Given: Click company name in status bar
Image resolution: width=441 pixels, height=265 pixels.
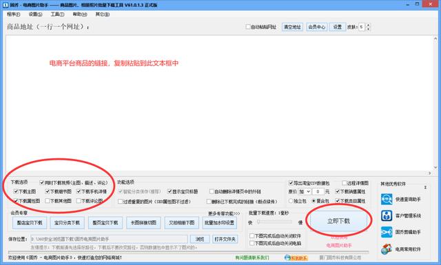Looking at the screenshot, I should 340,257.
